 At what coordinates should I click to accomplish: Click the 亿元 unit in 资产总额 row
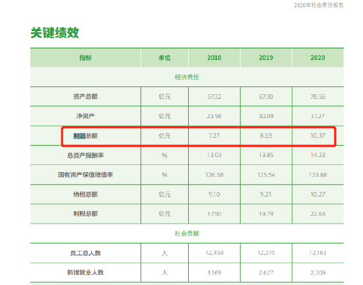pyautogui.click(x=164, y=97)
